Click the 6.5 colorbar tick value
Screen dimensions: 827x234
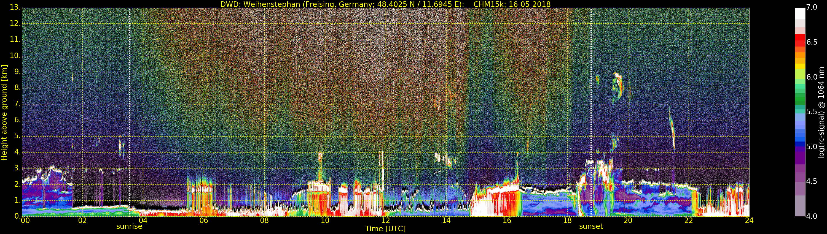click(x=812, y=42)
